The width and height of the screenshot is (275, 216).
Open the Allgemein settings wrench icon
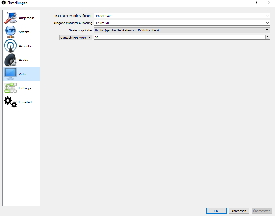[10, 18]
